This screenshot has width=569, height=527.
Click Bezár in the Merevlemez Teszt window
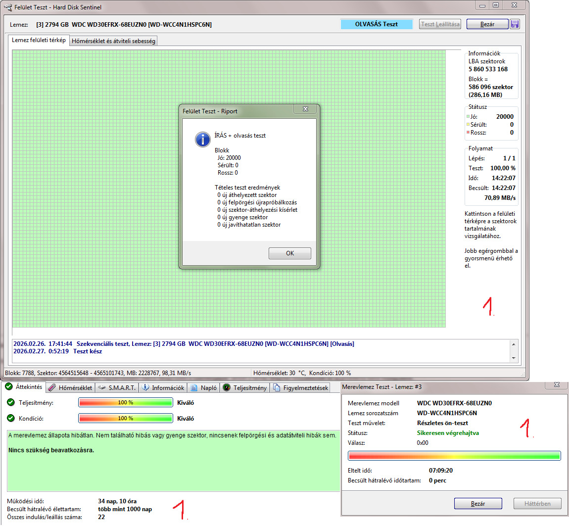coord(478,504)
